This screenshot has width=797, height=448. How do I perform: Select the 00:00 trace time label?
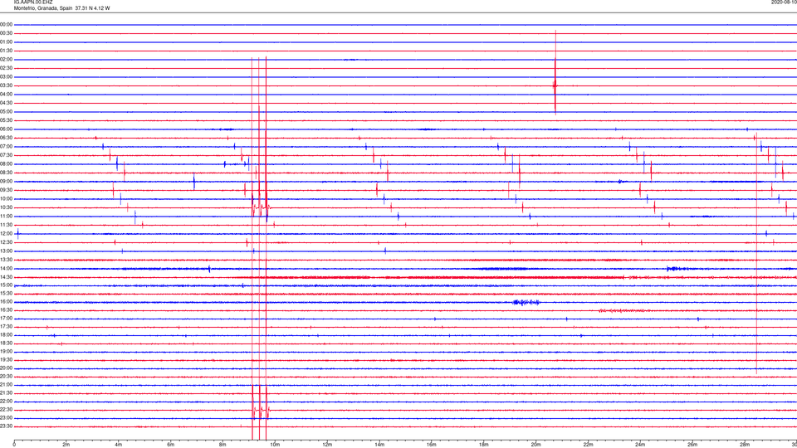(x=6, y=24)
